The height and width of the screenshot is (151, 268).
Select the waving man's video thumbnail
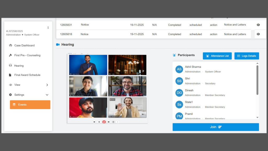coord(127,107)
